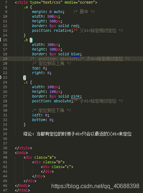This screenshot has height=193, width=143.
Task: Click the div class="b" tag
Action: [x=48, y=162]
